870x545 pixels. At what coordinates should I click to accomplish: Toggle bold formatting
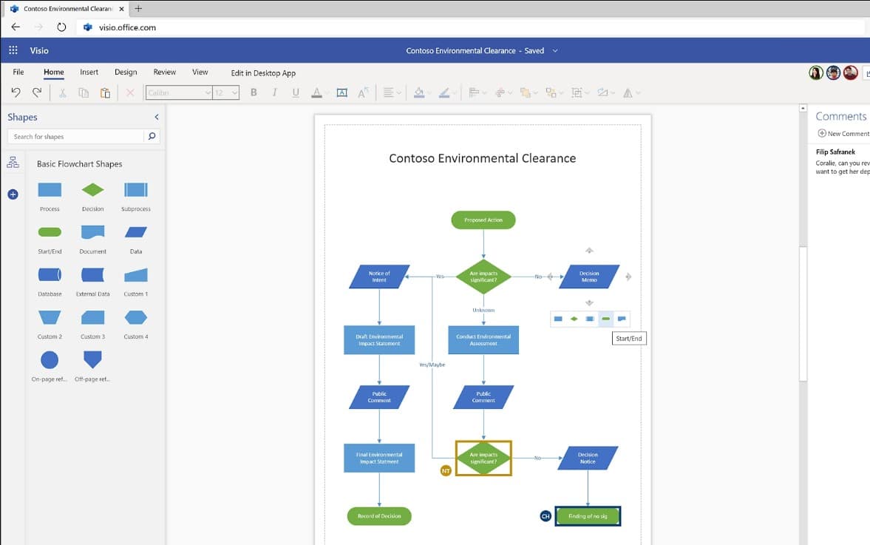(x=254, y=92)
